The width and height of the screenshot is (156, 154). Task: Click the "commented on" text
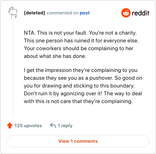(x=62, y=13)
